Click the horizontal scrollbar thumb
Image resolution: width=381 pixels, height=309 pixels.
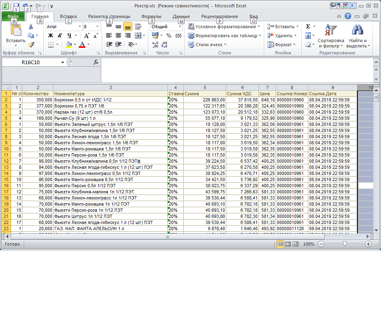167,237
